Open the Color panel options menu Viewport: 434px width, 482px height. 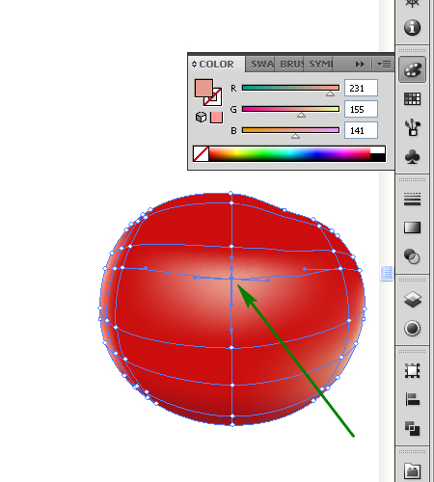click(x=384, y=65)
